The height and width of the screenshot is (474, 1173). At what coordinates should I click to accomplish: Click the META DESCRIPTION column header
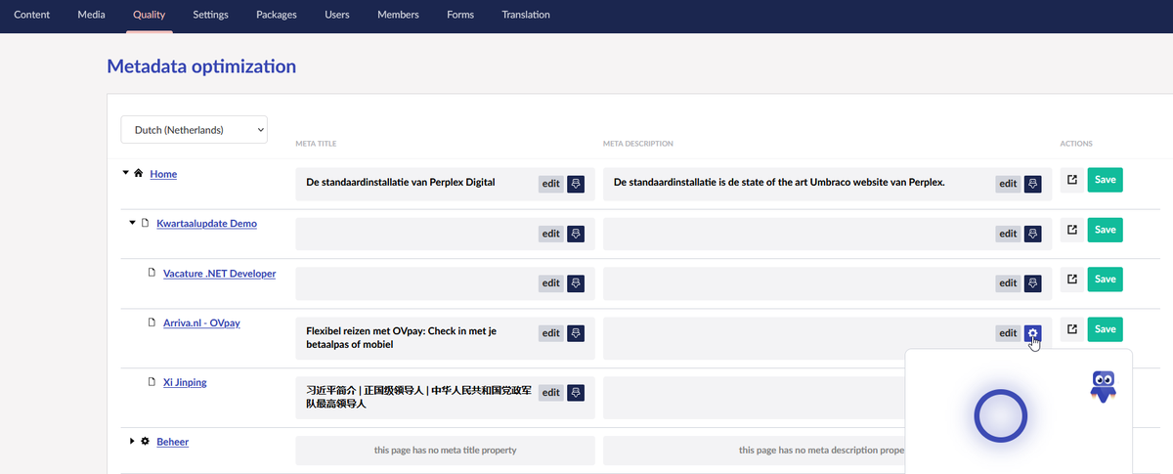638,144
